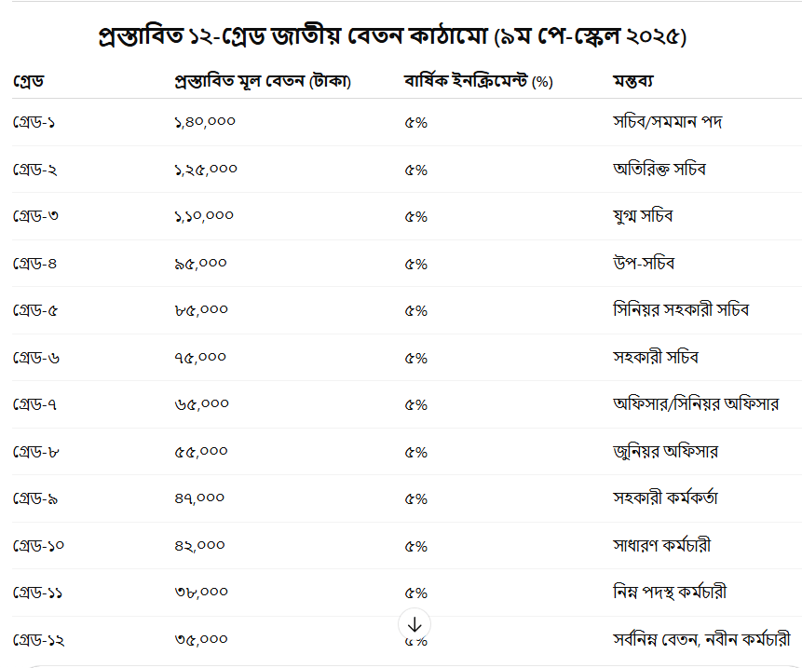Click the বার্ষিক ইনক্রিমেন্ট (%) column header
Image resolution: width=802 pixels, height=668 pixels.
click(478, 82)
